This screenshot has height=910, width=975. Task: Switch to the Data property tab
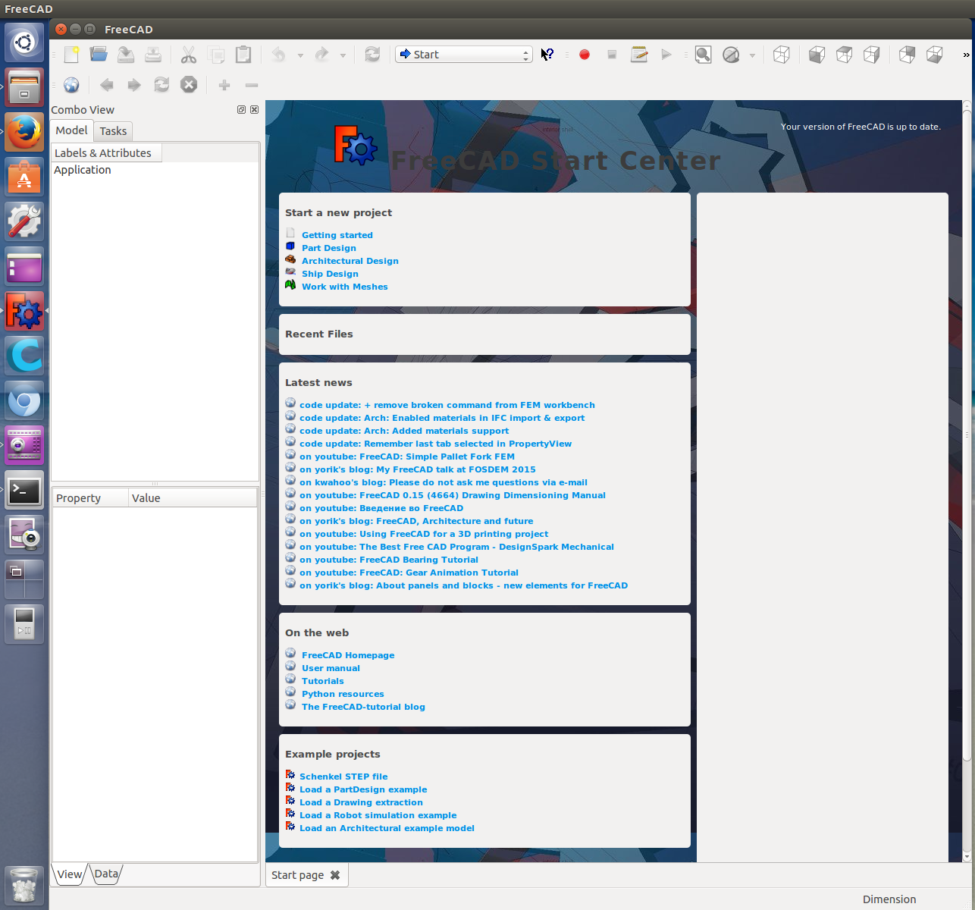click(x=106, y=874)
